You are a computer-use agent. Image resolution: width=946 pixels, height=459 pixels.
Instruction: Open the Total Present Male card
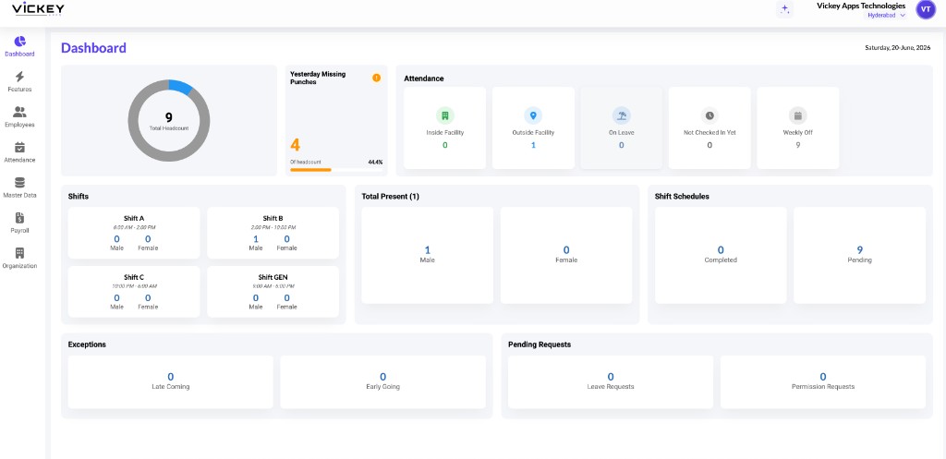coord(427,255)
